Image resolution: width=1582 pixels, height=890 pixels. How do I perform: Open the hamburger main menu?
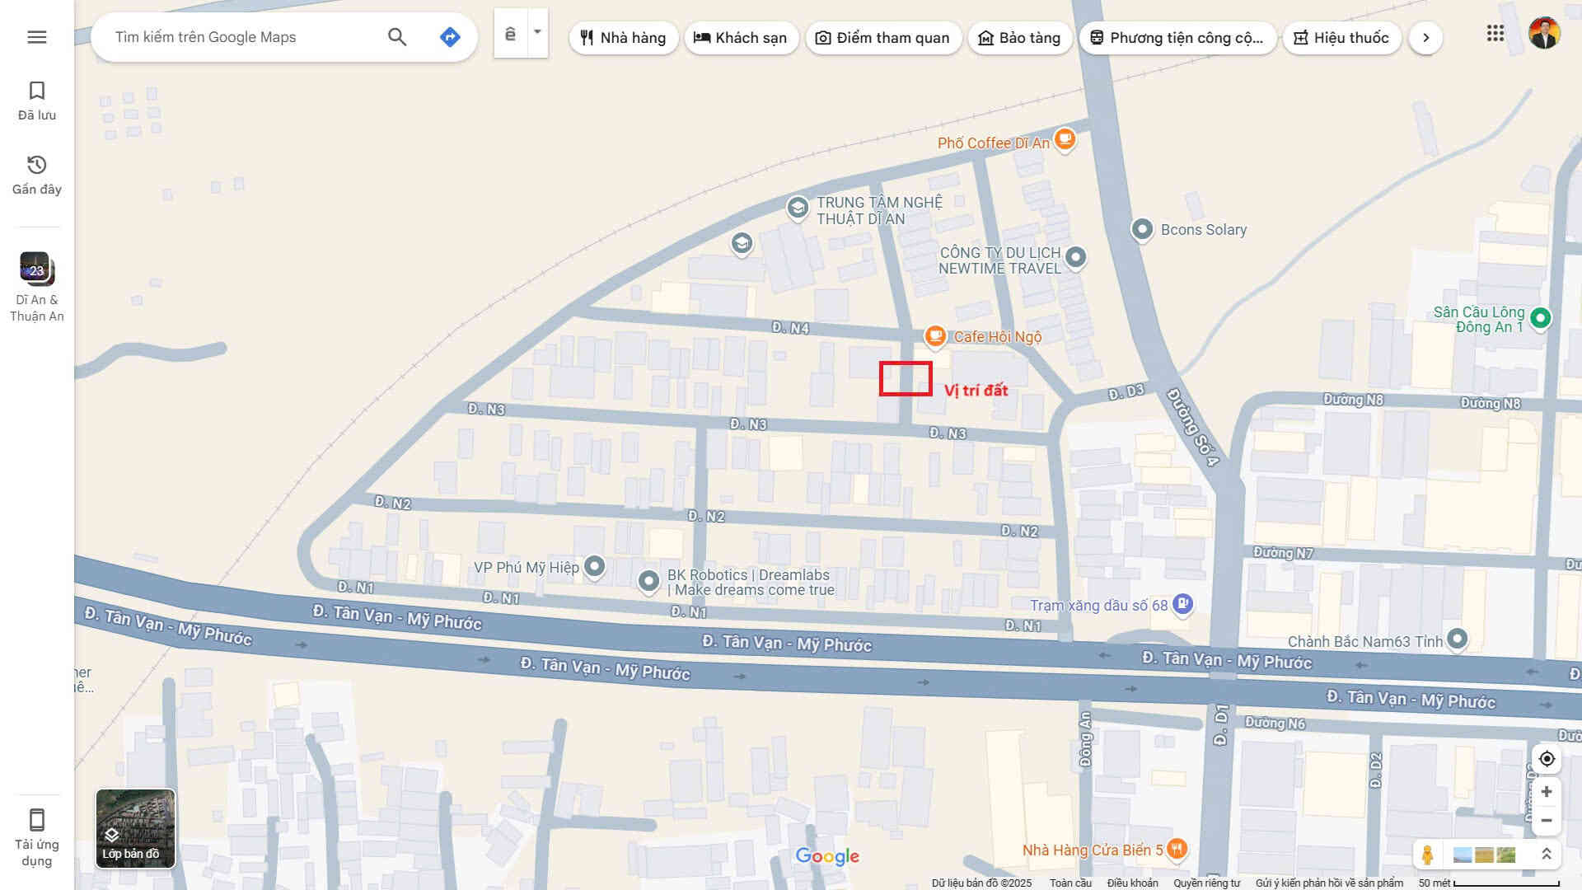(37, 37)
